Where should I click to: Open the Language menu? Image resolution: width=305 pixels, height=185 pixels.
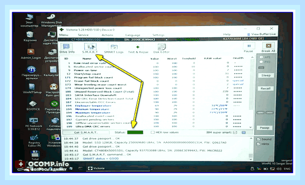pyautogui.click(x=133, y=35)
